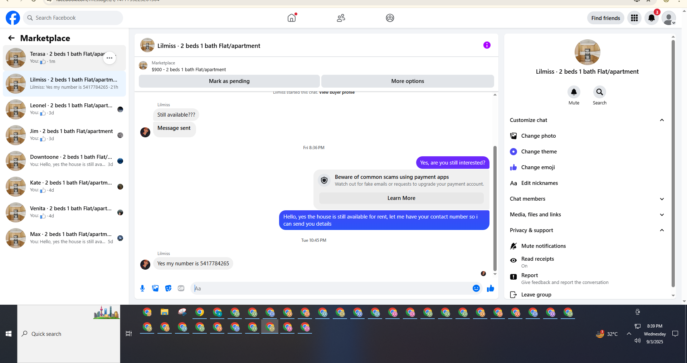The image size is (687, 363).
Task: Toggle Read receipts setting
Action: click(587, 262)
